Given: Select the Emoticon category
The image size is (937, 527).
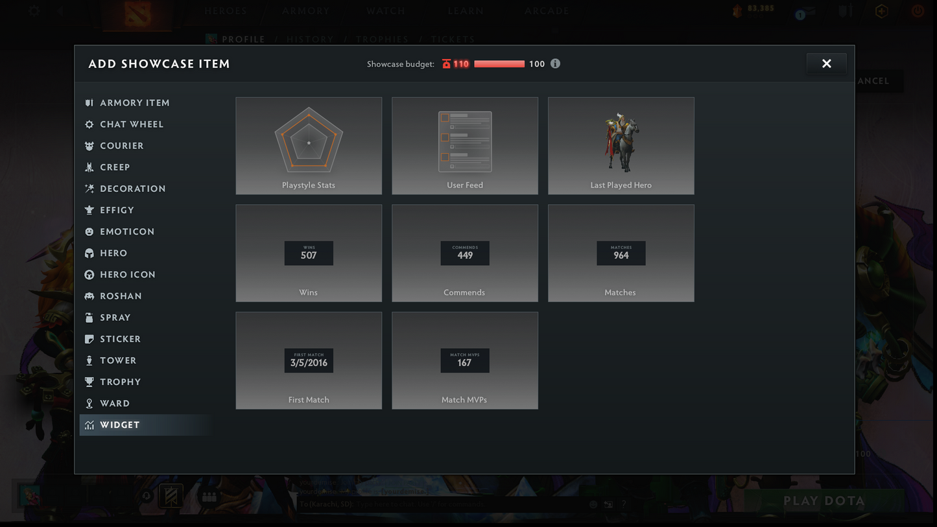Looking at the screenshot, I should [145, 231].
